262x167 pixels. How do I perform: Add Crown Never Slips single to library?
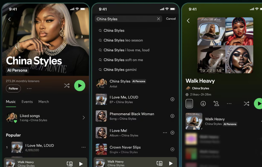(x=172, y=149)
